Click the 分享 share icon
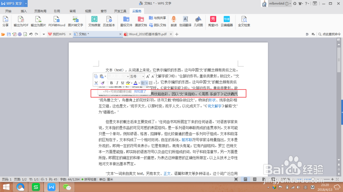The height and width of the screenshot is (192, 343). [5, 22]
